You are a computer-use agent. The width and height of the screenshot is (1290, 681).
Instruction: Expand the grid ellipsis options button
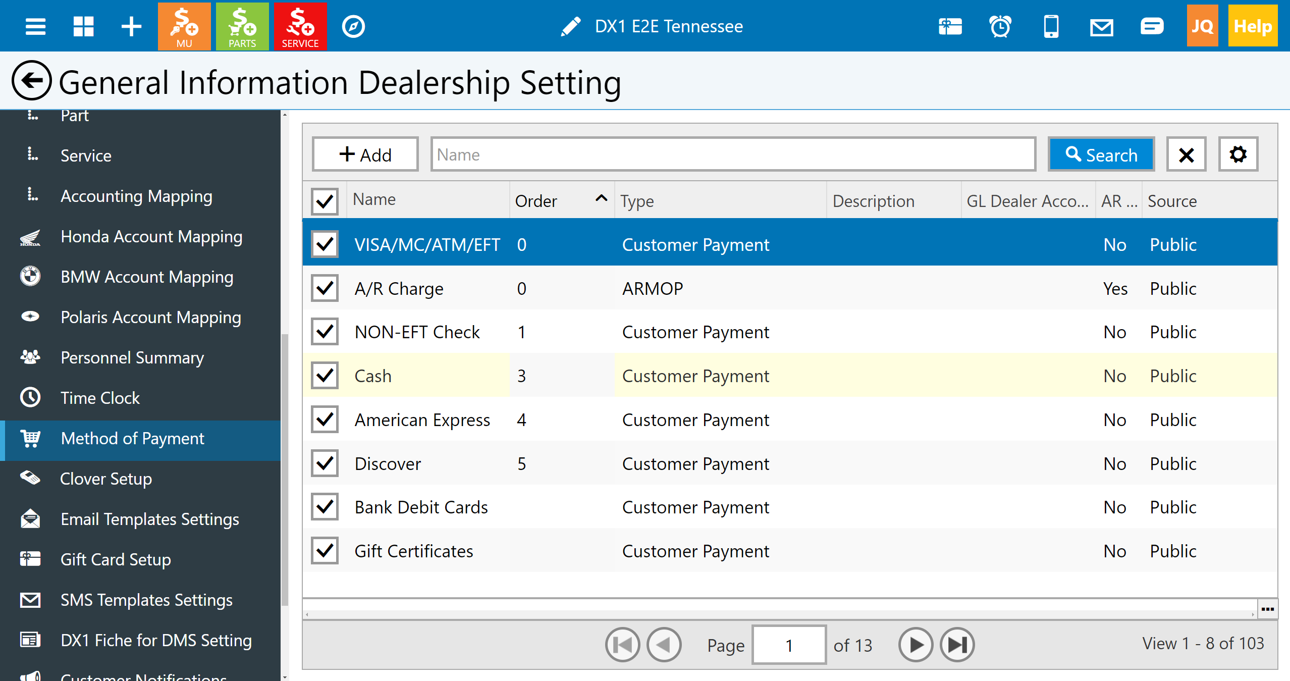tap(1267, 609)
